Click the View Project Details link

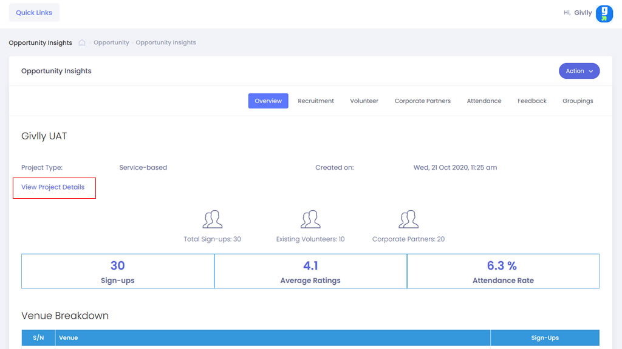point(53,187)
